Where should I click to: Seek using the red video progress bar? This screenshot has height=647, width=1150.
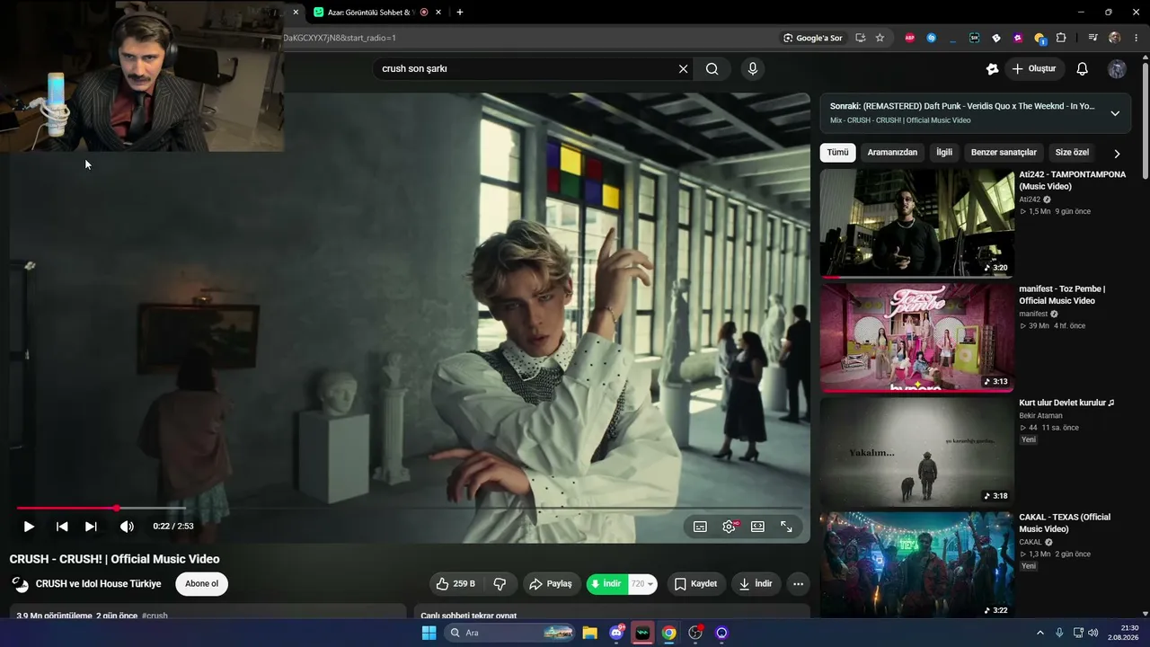409,509
